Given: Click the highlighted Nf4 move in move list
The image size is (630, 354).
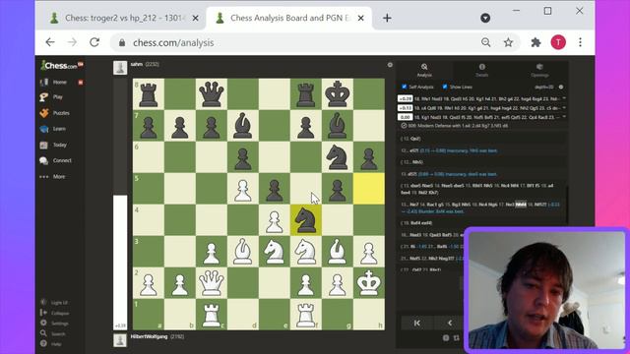Looking at the screenshot, I should pyautogui.click(x=521, y=205).
